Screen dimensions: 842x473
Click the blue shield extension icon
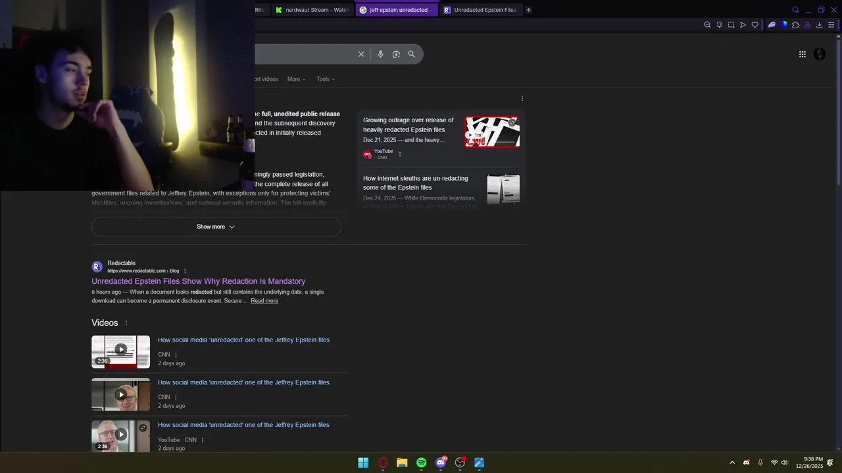click(x=784, y=25)
